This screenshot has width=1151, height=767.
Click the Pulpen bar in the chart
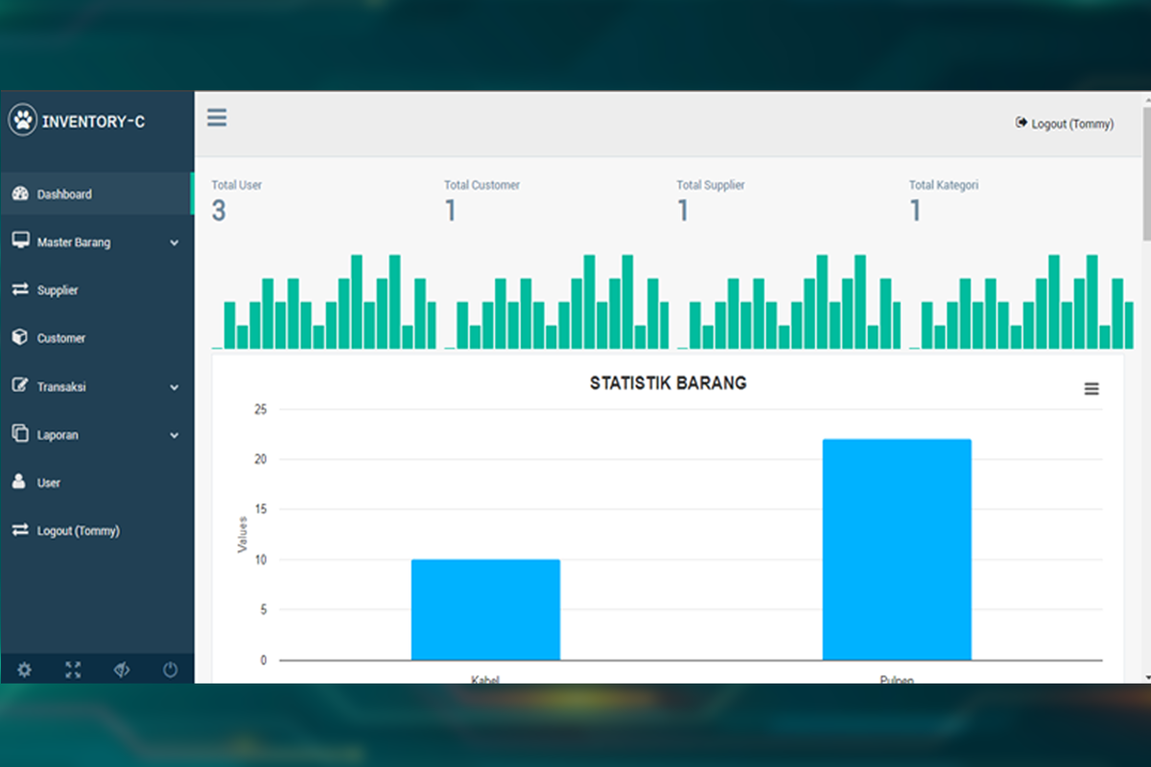[897, 549]
